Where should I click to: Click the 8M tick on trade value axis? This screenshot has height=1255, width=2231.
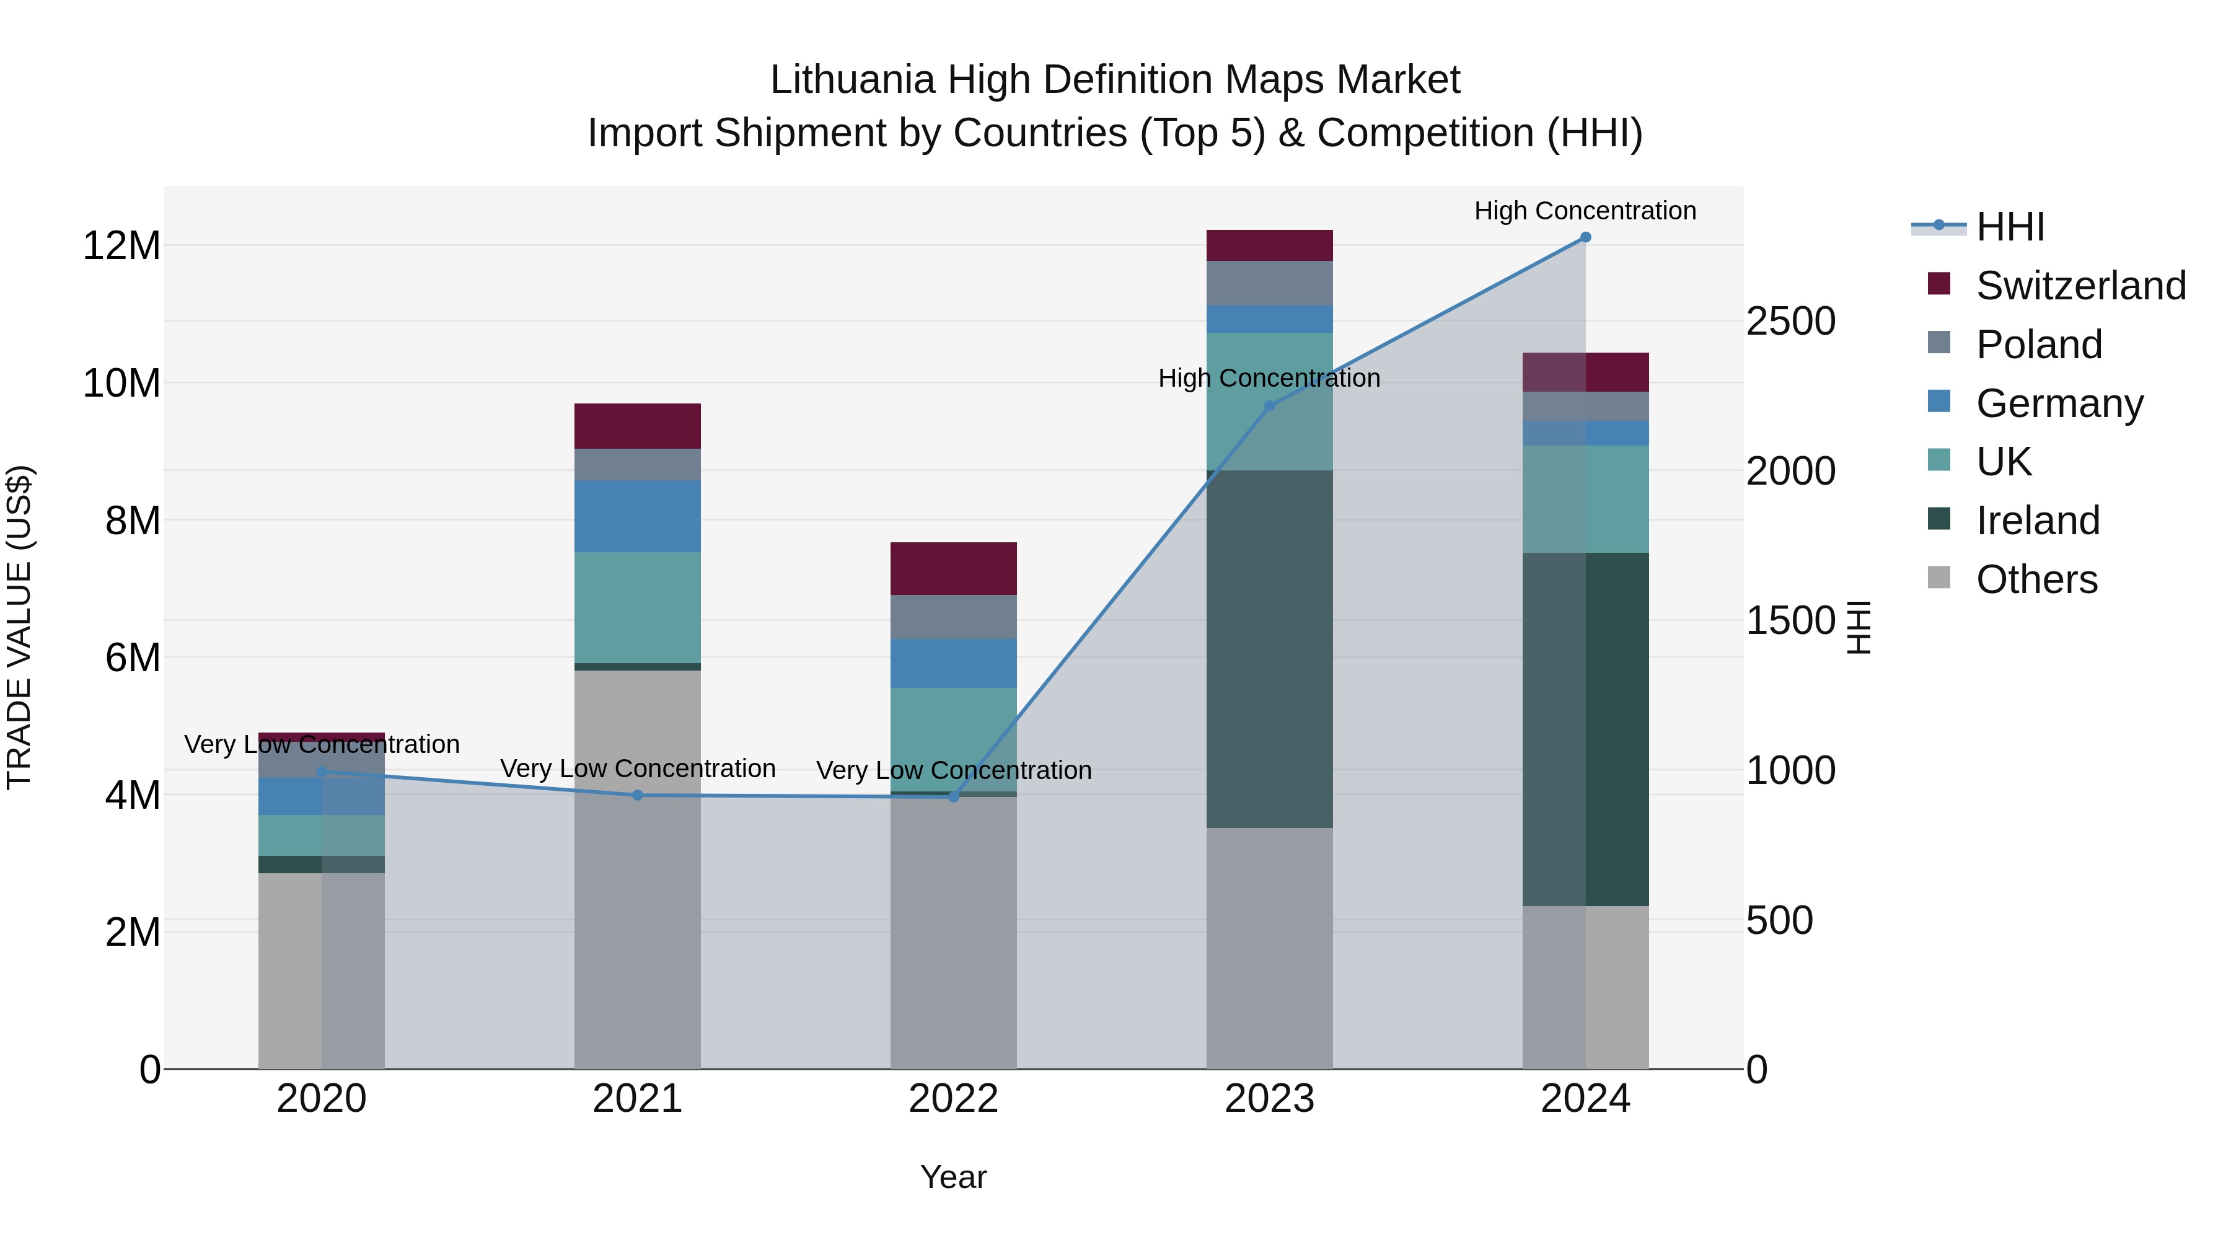pos(133,521)
